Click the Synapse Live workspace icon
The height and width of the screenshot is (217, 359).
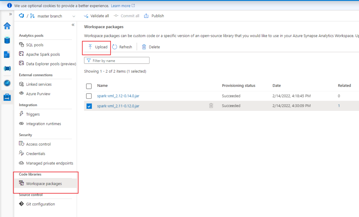pyautogui.click(x=22, y=16)
